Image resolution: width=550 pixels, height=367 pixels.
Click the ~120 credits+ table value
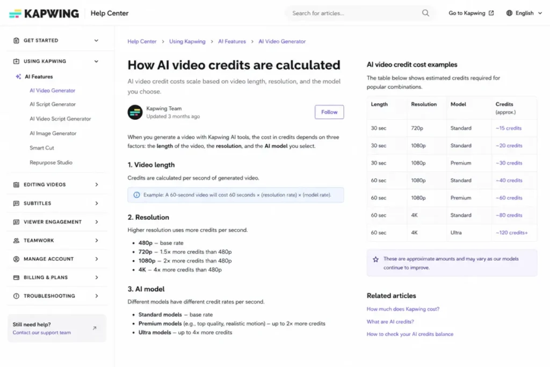click(x=511, y=233)
